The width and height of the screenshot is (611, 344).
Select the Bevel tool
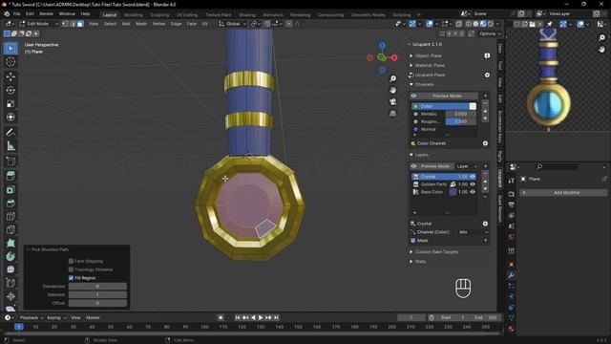pos(11,204)
